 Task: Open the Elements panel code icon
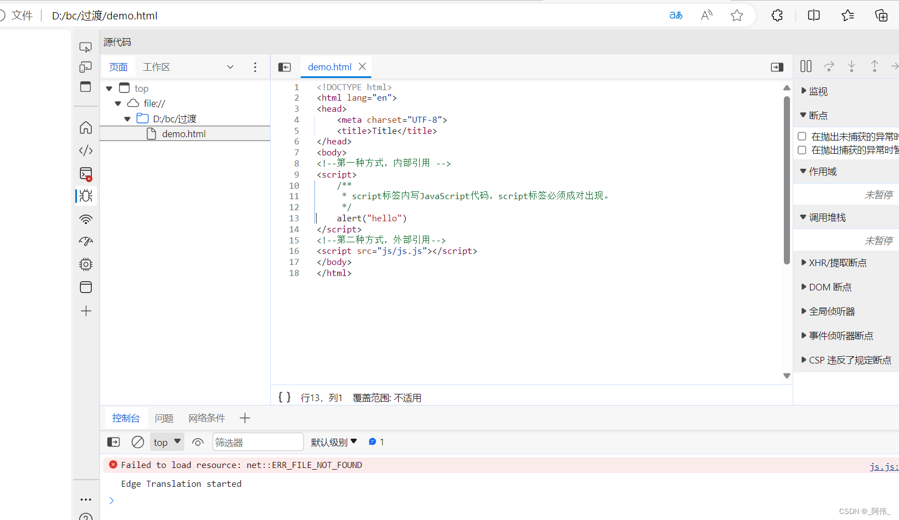coord(86,150)
